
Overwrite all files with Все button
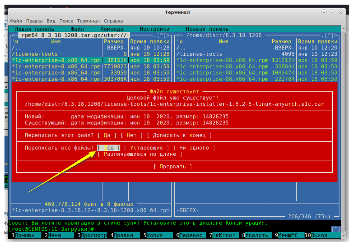(x=109, y=148)
